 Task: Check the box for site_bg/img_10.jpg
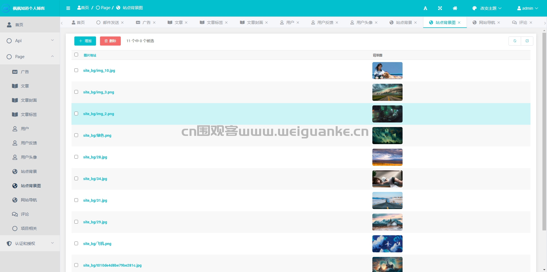pos(76,70)
